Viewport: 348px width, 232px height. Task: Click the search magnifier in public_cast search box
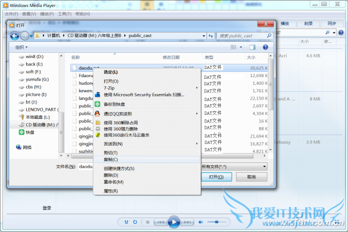click(x=269, y=35)
